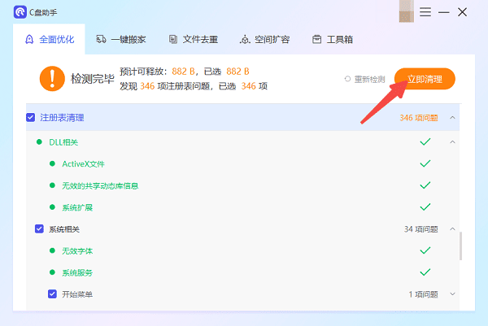Click the green checkmark for DLL相关
This screenshot has width=488, height=326.
click(x=425, y=141)
